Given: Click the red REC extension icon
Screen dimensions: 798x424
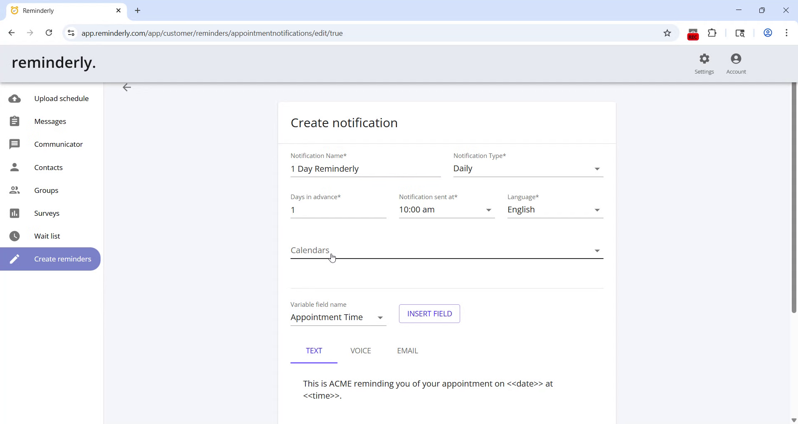Looking at the screenshot, I should click(x=693, y=34).
